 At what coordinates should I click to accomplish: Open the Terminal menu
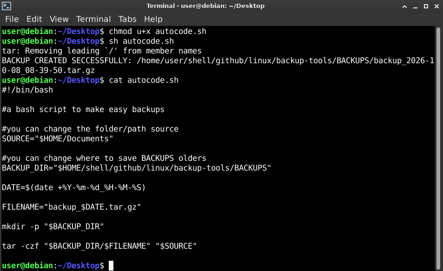pos(93,19)
